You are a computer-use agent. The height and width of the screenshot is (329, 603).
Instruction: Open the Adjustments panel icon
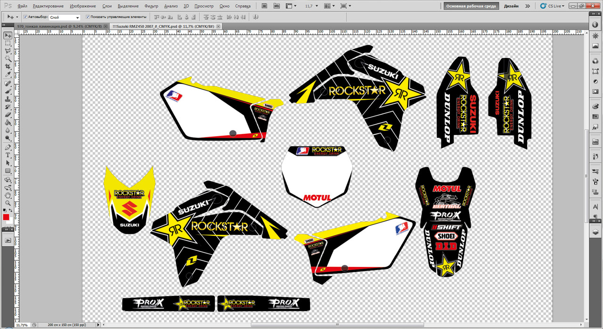pos(595,81)
